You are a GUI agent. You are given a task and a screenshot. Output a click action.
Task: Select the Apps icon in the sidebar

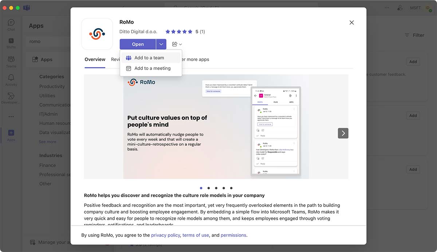tap(11, 135)
